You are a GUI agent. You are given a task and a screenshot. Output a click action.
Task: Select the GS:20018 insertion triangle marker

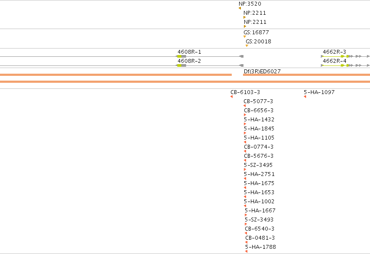pos(247,46)
